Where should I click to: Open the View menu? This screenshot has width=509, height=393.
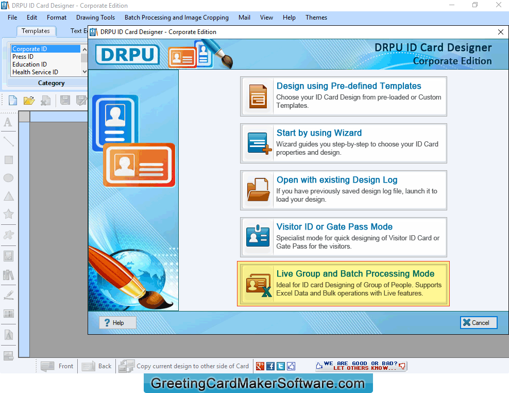266,18
